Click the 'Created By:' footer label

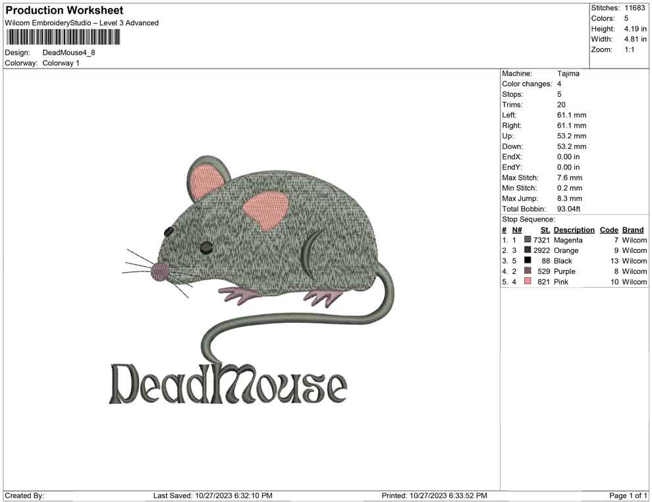click(x=24, y=495)
